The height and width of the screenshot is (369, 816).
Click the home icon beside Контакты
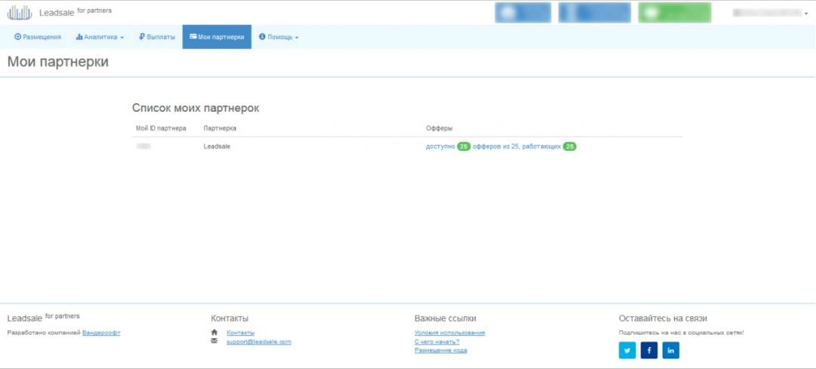coord(214,332)
